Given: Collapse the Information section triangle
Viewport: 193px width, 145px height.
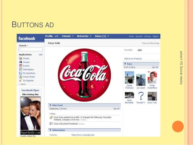Looking at the screenshot, I should (50, 130).
